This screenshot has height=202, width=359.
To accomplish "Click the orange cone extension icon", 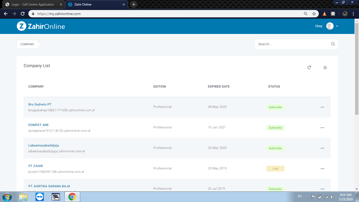I will (325, 14).
